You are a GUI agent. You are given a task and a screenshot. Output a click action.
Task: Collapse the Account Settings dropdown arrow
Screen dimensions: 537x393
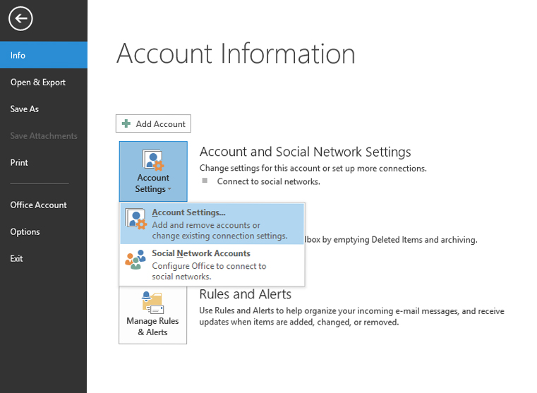(169, 189)
